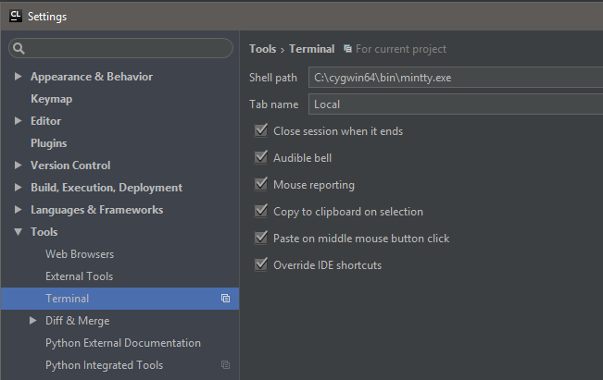Click the Shell path input field
Image resolution: width=603 pixels, height=380 pixels.
pyautogui.click(x=454, y=78)
